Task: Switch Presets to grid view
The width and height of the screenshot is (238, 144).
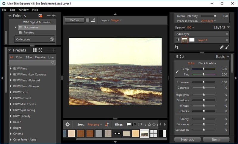Action: pyautogui.click(x=35, y=50)
